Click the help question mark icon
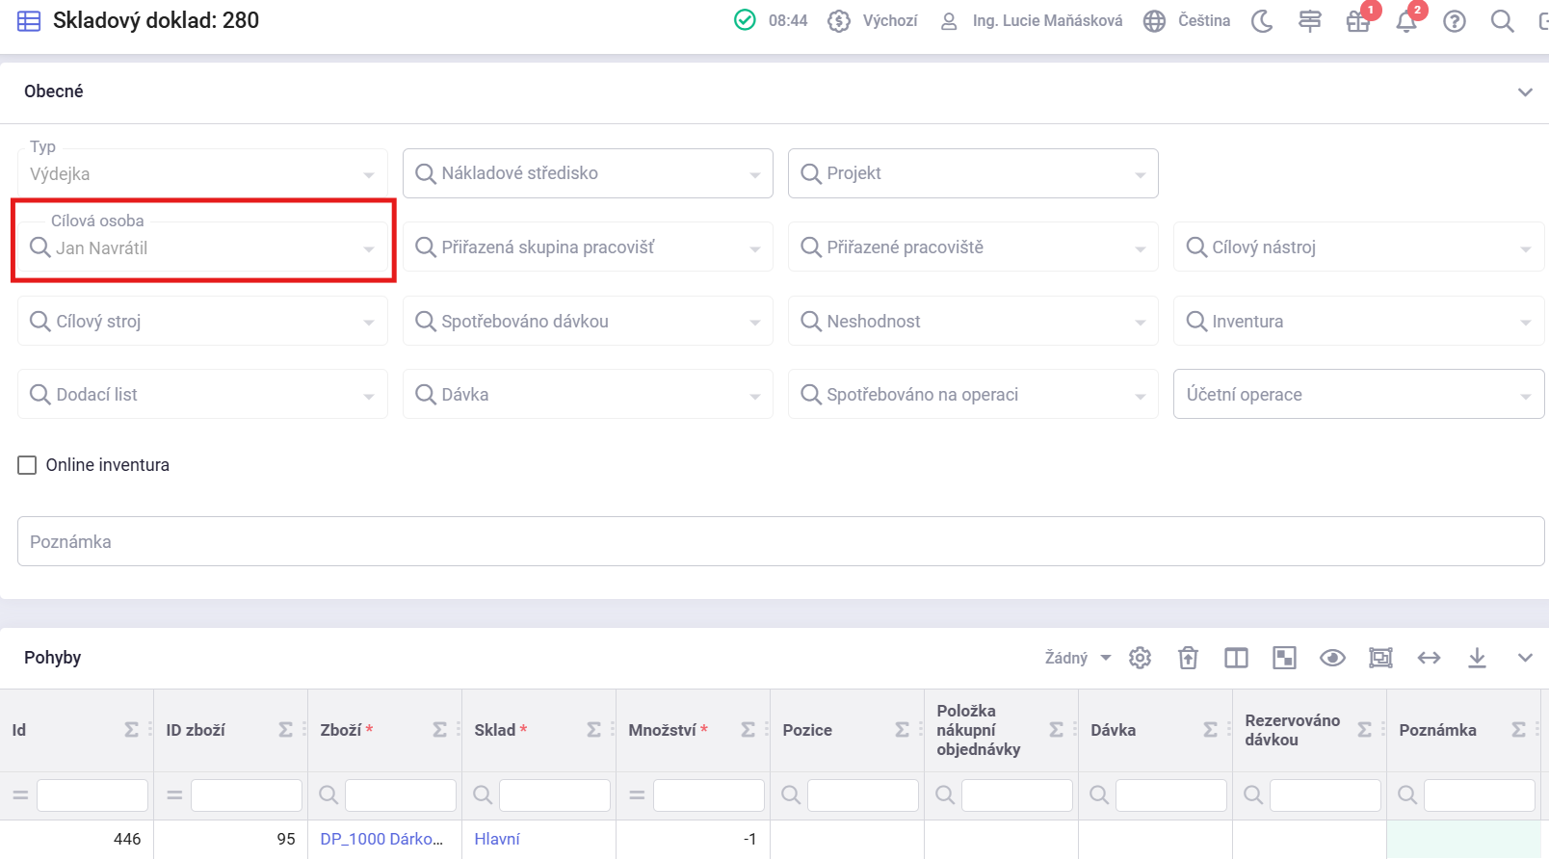This screenshot has width=1549, height=859. (x=1455, y=21)
